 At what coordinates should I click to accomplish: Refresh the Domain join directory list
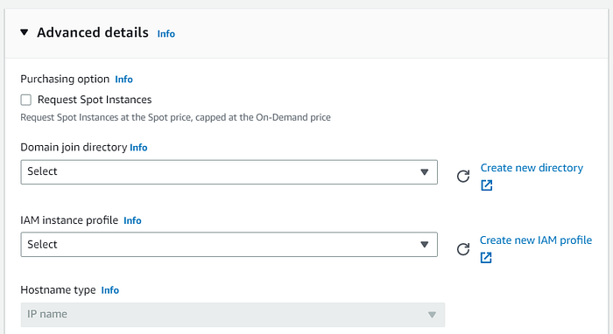point(463,177)
